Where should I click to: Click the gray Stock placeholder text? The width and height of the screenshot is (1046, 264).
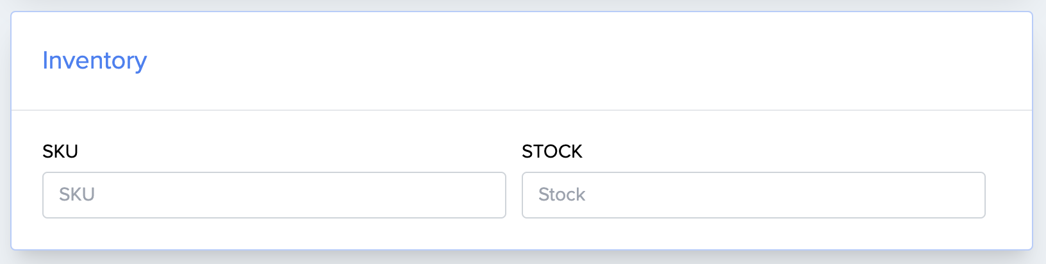pyautogui.click(x=562, y=195)
